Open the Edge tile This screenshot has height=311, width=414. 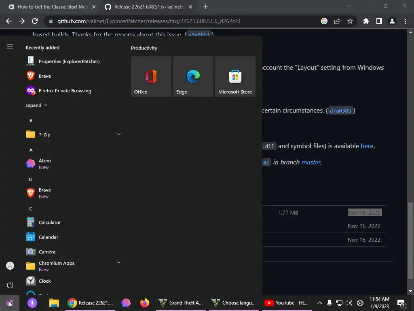[x=193, y=77]
